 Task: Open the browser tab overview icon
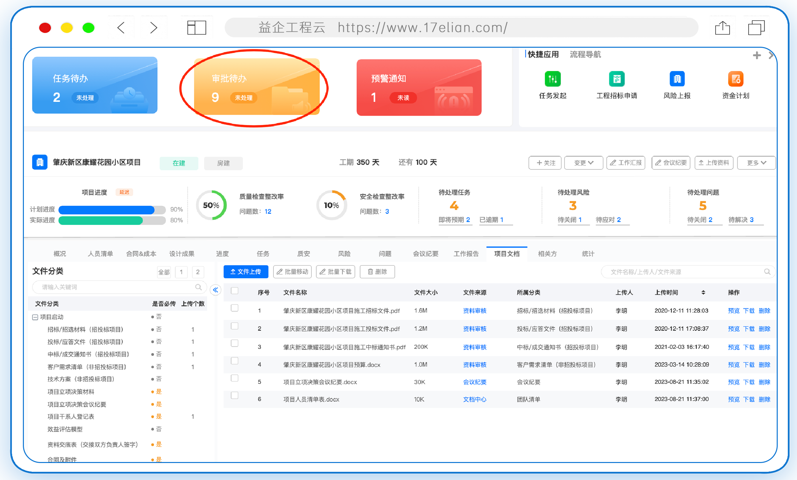point(756,28)
